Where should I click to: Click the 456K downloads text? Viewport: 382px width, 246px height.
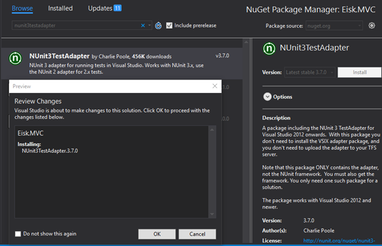pyautogui.click(x=152, y=56)
